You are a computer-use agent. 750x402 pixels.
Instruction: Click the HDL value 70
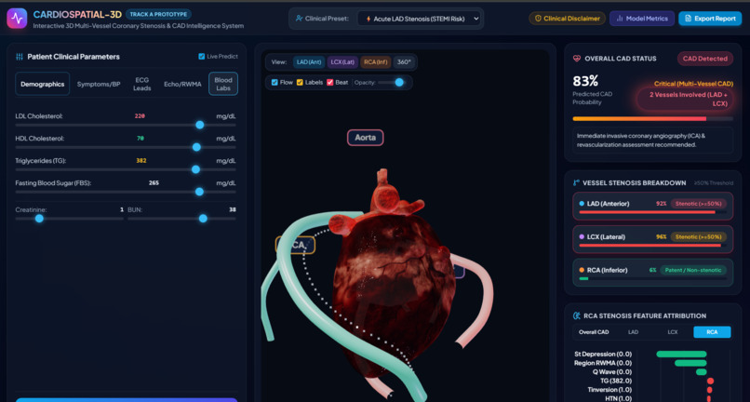click(141, 139)
